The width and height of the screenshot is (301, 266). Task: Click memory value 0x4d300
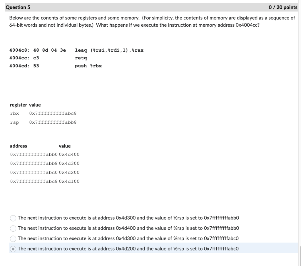click(69, 164)
